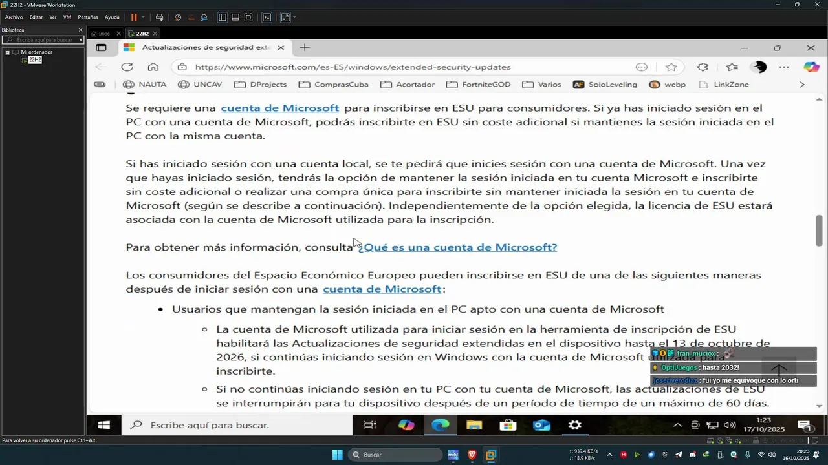The image size is (828, 465).
Task: Open Edge profile avatar
Action: tap(758, 67)
